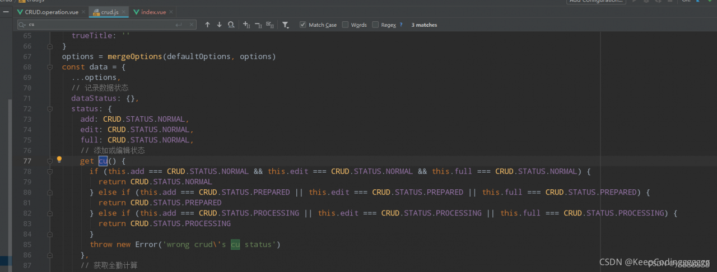Collapse the else-if fold on line 82

[49, 213]
